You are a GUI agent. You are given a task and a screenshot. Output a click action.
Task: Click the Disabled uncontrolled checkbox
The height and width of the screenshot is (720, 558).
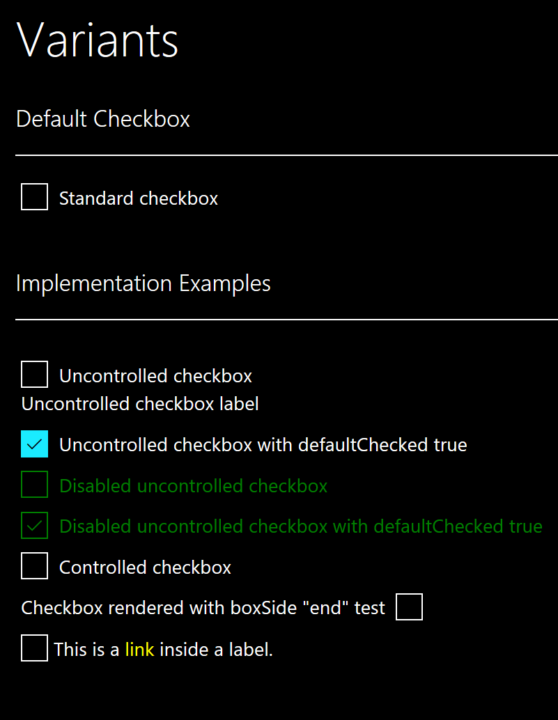tap(34, 485)
